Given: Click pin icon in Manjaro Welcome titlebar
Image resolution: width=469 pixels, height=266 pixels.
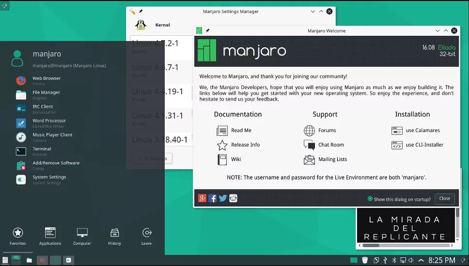Looking at the screenshot, I should coord(207,30).
